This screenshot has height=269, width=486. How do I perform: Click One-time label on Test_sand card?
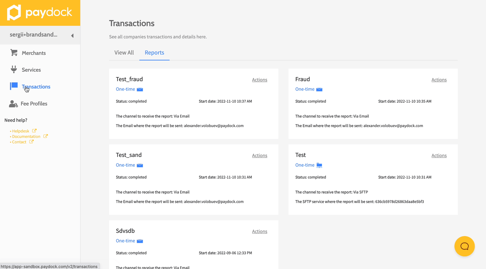tap(125, 165)
